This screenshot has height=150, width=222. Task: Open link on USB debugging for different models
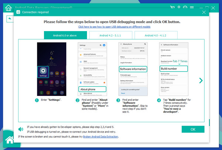114,27
